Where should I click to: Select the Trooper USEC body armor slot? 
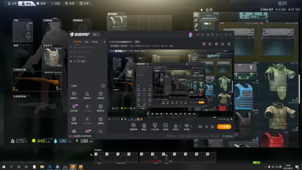tap(52, 57)
